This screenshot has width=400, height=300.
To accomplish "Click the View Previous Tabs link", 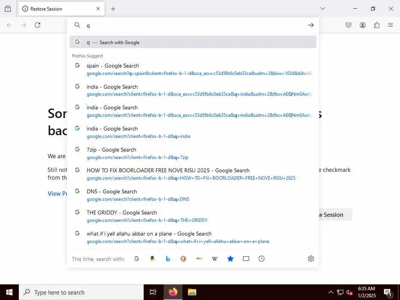I will coord(57,194).
